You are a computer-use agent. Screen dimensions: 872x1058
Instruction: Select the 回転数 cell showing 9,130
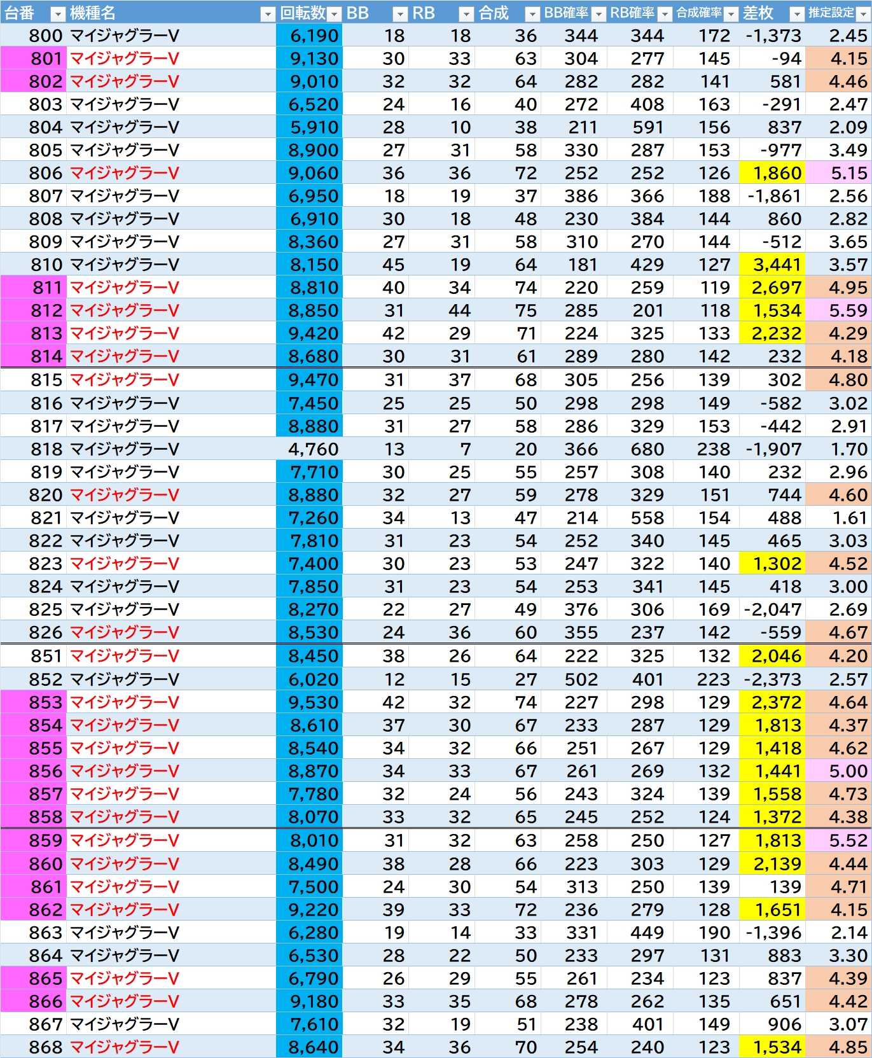pyautogui.click(x=310, y=59)
